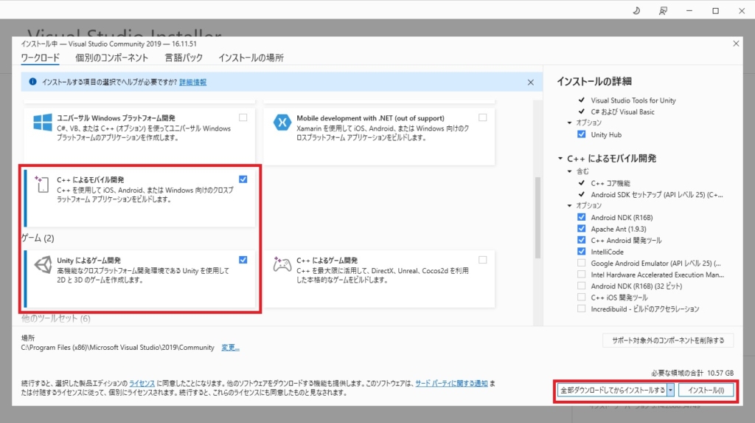Open the 詳細情報 help link
The height and width of the screenshot is (423, 755).
click(x=192, y=82)
